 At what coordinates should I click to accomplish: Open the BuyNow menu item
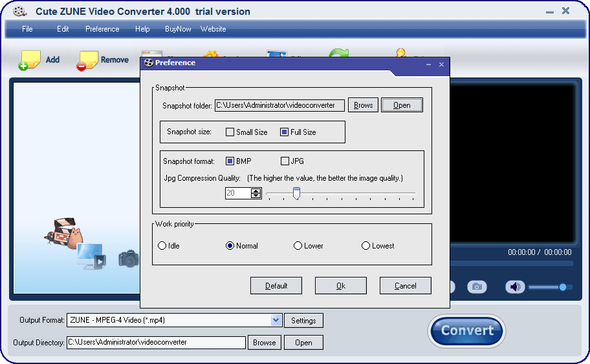click(x=177, y=29)
